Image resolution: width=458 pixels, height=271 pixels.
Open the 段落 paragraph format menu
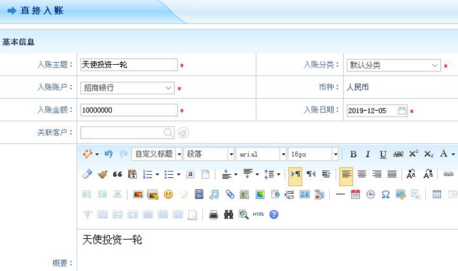tap(209, 154)
